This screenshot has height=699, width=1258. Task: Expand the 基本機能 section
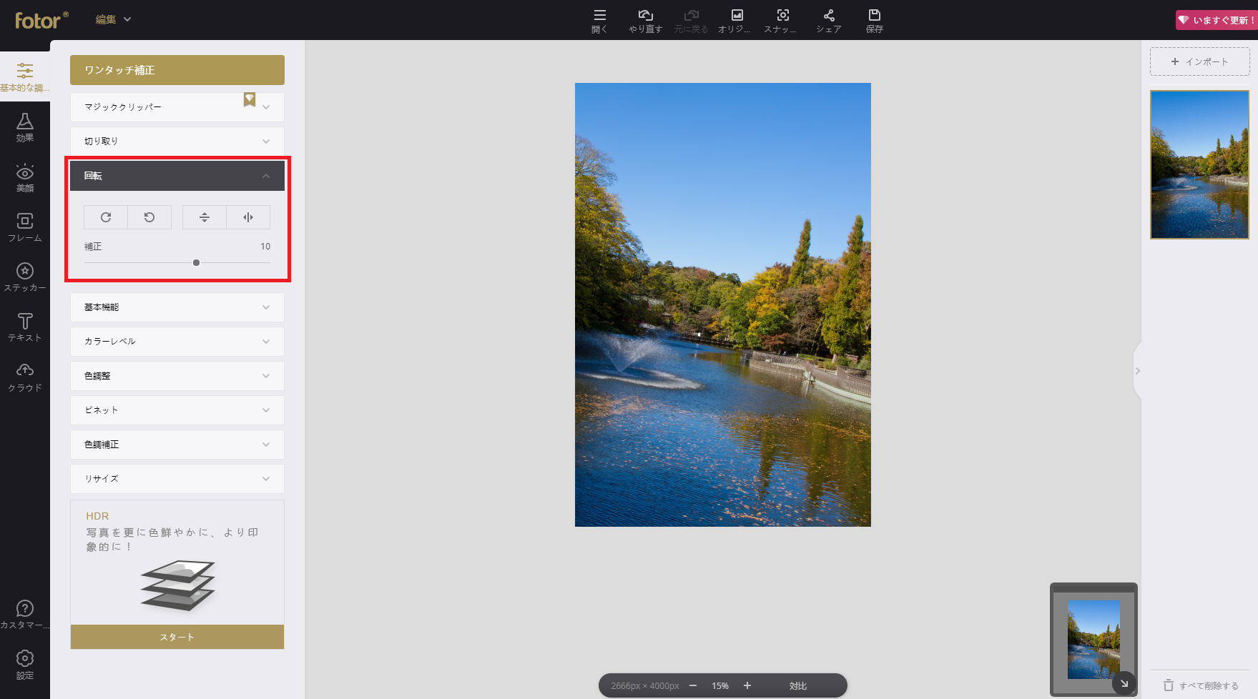pos(177,307)
